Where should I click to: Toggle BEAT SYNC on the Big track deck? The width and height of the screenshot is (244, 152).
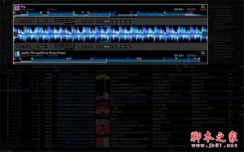(203, 7)
